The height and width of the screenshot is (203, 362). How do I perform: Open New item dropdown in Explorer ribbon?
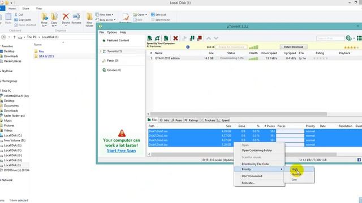(x=104, y=15)
